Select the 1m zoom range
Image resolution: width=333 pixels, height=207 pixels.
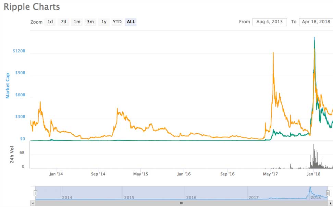77,22
